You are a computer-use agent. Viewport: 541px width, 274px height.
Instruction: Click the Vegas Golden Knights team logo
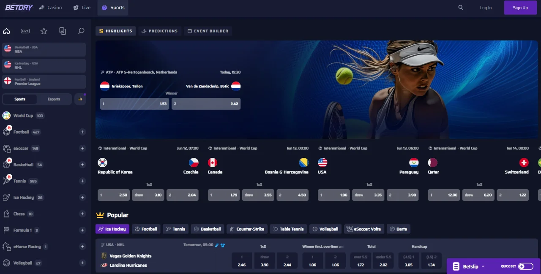coord(104,256)
